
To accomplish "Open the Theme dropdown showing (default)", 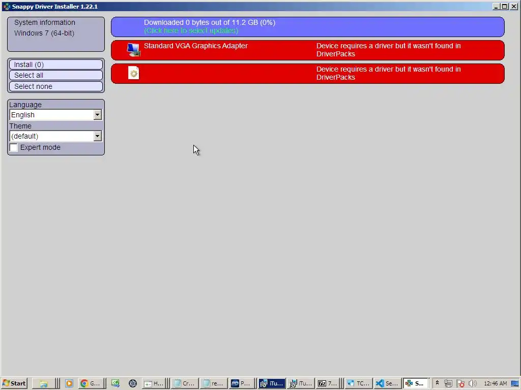I will coord(55,136).
